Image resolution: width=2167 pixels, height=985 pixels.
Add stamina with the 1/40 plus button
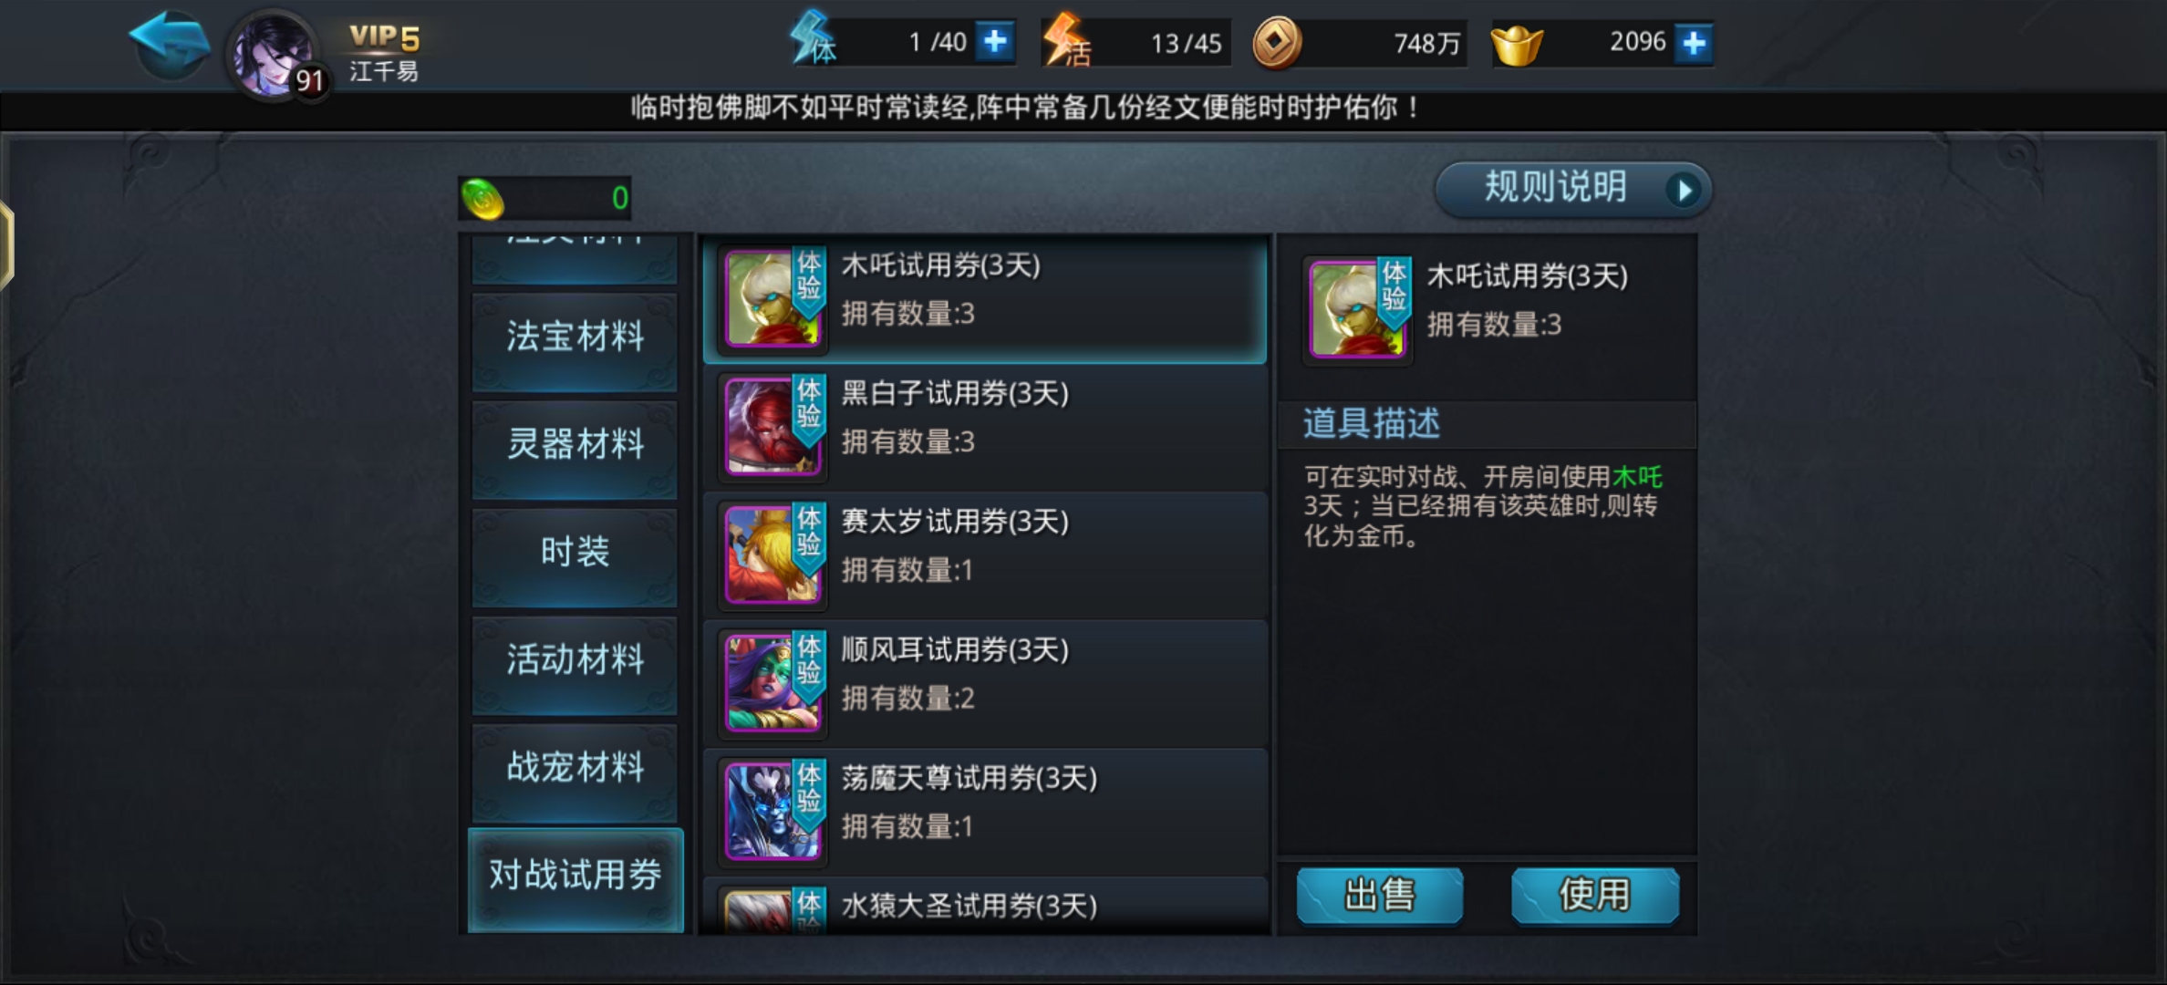(x=995, y=42)
